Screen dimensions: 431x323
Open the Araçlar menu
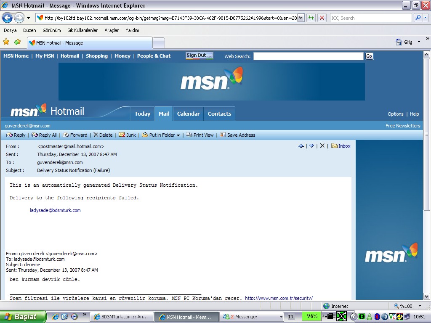(x=112, y=30)
